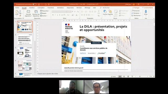This screenshot has width=168, height=94.
Task: Click the Dicter microphone icon
Action: click(146, 11)
